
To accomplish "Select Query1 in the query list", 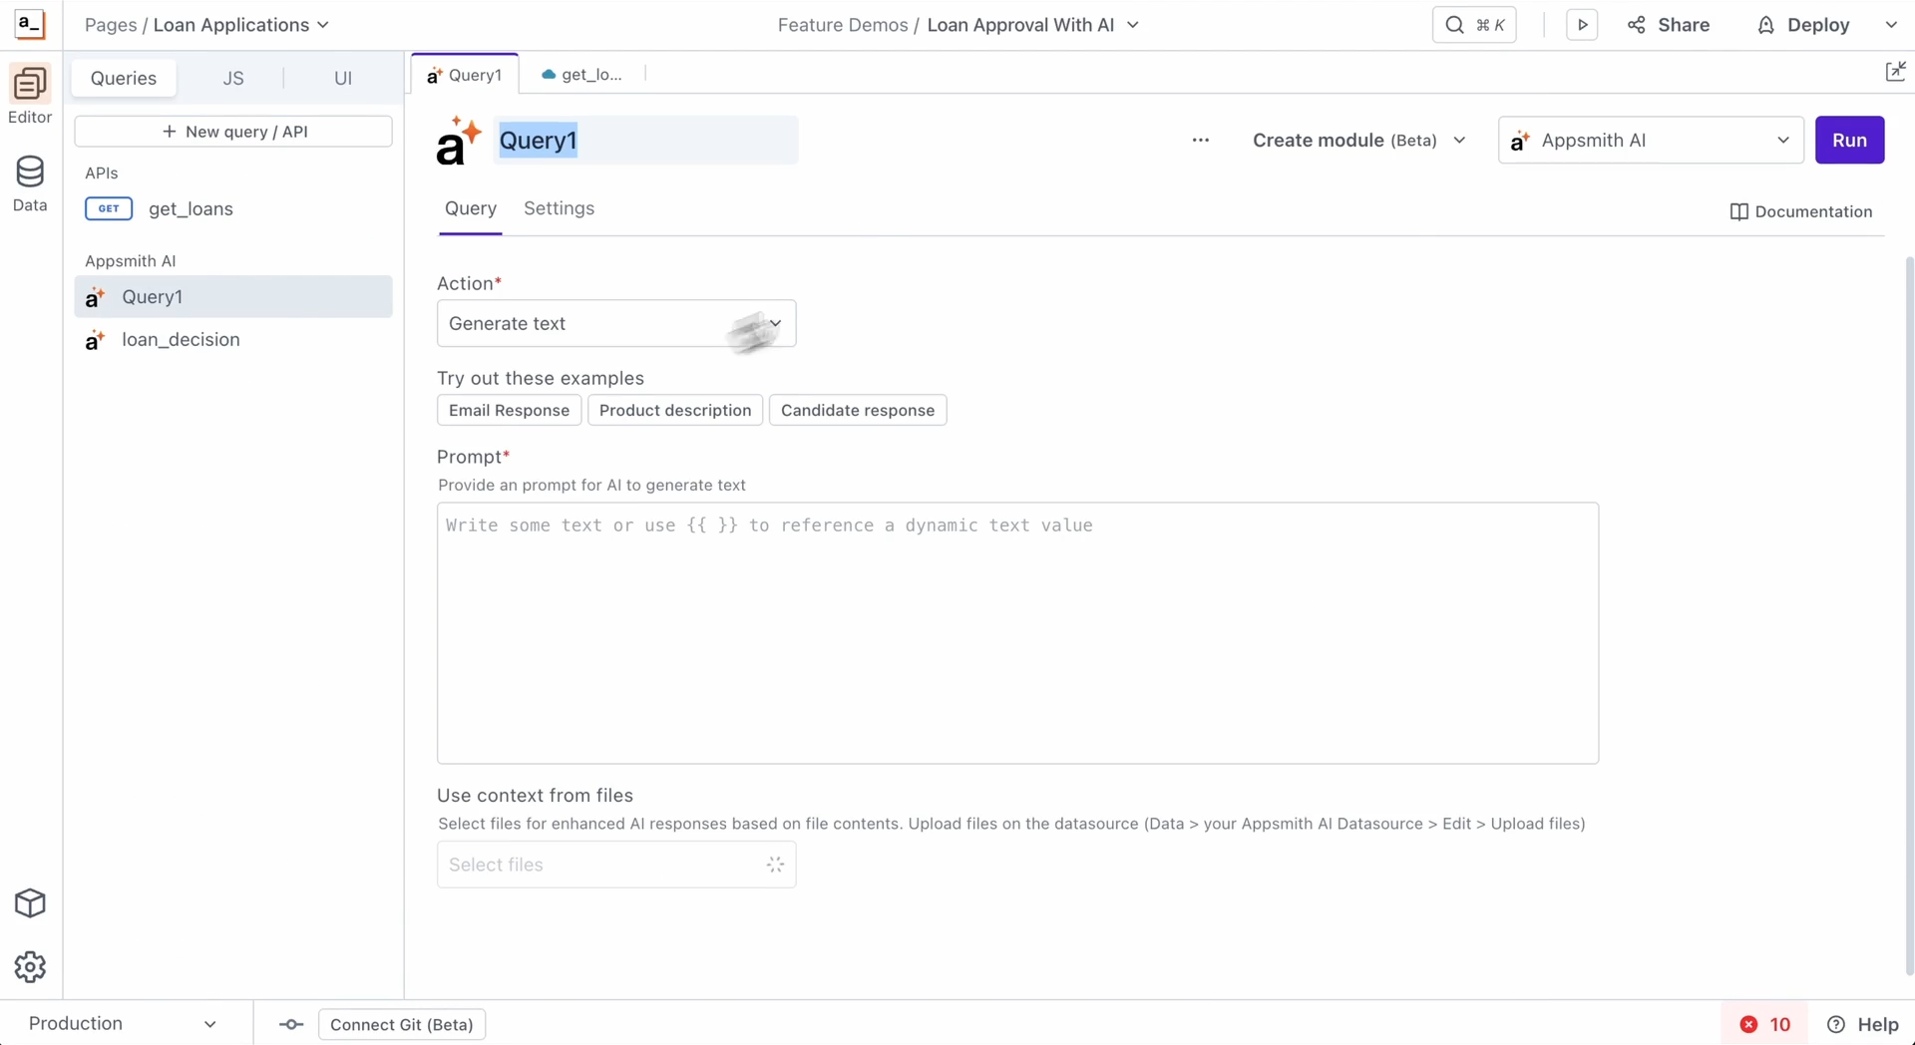I will point(233,297).
